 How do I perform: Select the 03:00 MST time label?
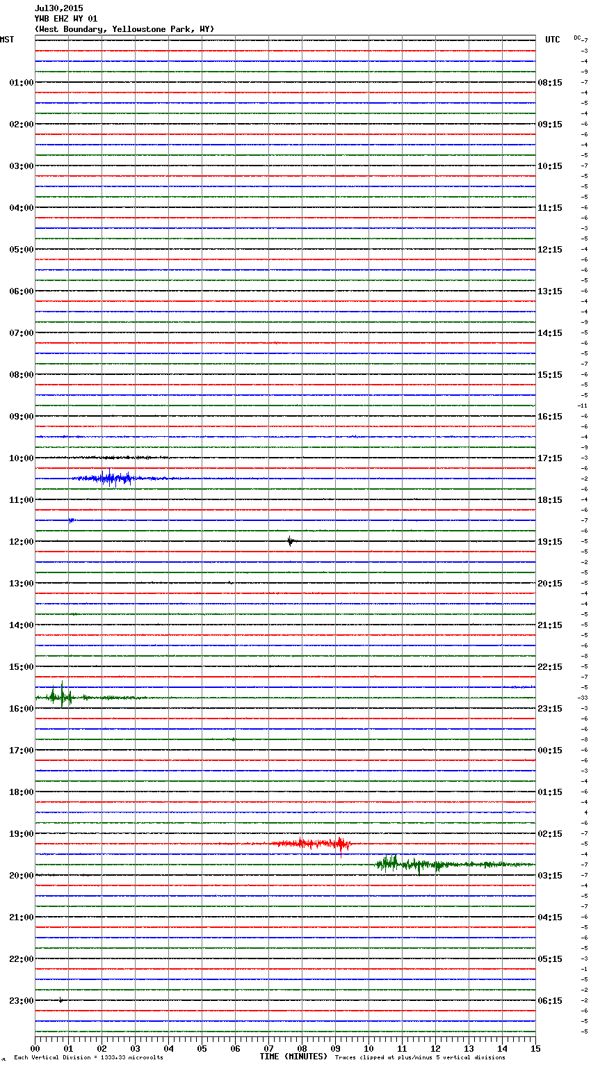point(22,166)
